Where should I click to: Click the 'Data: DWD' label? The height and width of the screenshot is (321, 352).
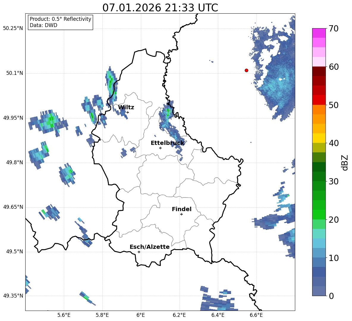click(43, 25)
